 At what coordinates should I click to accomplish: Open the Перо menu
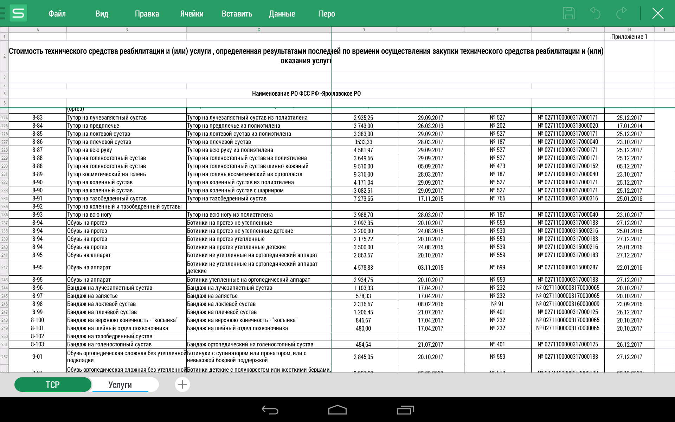pyautogui.click(x=327, y=14)
